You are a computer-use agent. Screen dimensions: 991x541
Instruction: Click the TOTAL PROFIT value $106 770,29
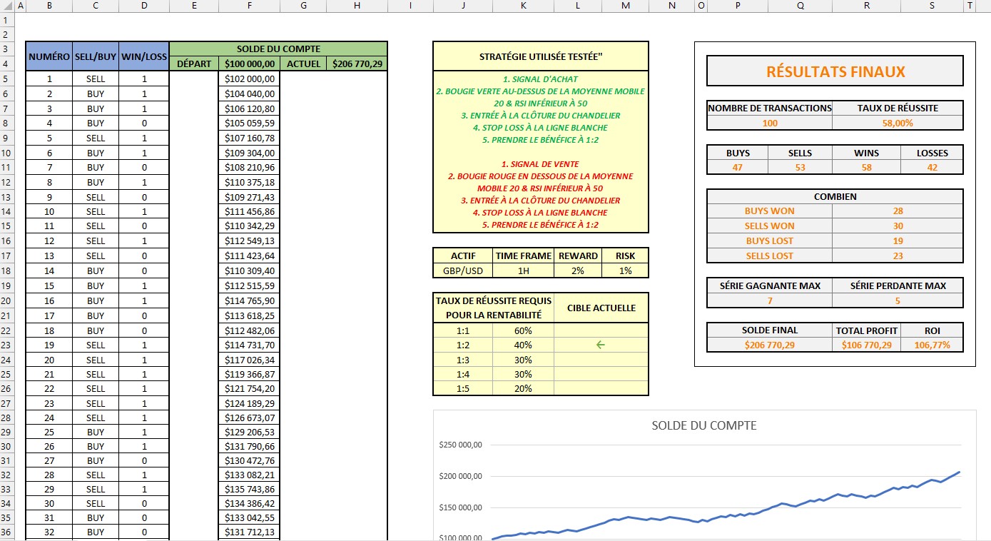click(x=866, y=345)
